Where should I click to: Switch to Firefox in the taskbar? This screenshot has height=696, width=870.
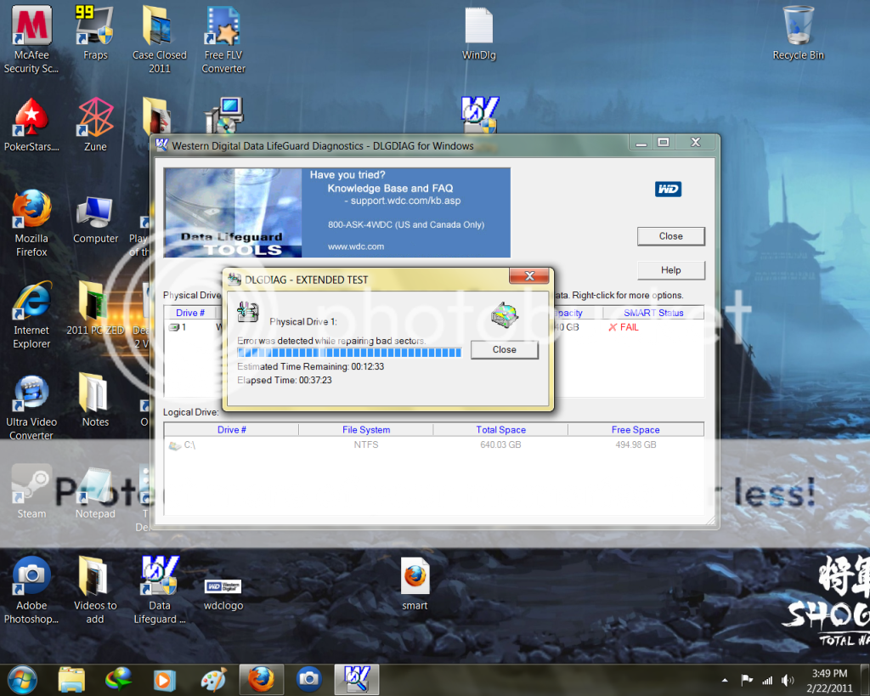262,679
